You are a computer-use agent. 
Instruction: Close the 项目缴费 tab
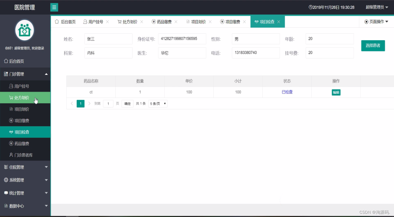click(x=244, y=22)
